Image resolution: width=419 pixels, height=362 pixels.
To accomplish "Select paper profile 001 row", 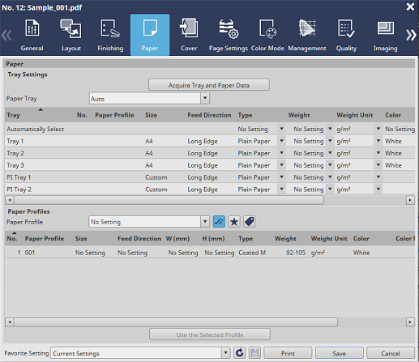I will pyautogui.click(x=210, y=253).
